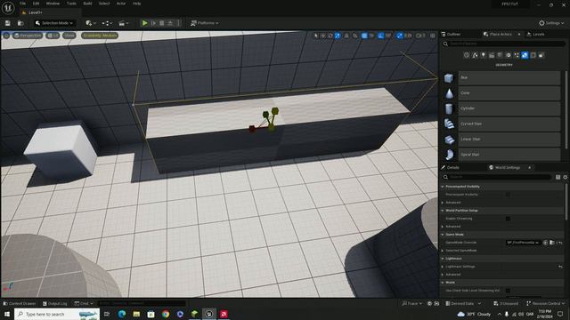Open the viewport options hamburger menu
Viewport: 570px width, 320px height.
tap(6, 36)
